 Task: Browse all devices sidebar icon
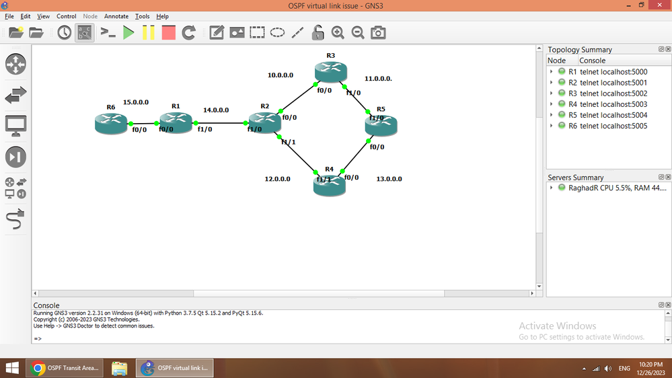point(16,188)
